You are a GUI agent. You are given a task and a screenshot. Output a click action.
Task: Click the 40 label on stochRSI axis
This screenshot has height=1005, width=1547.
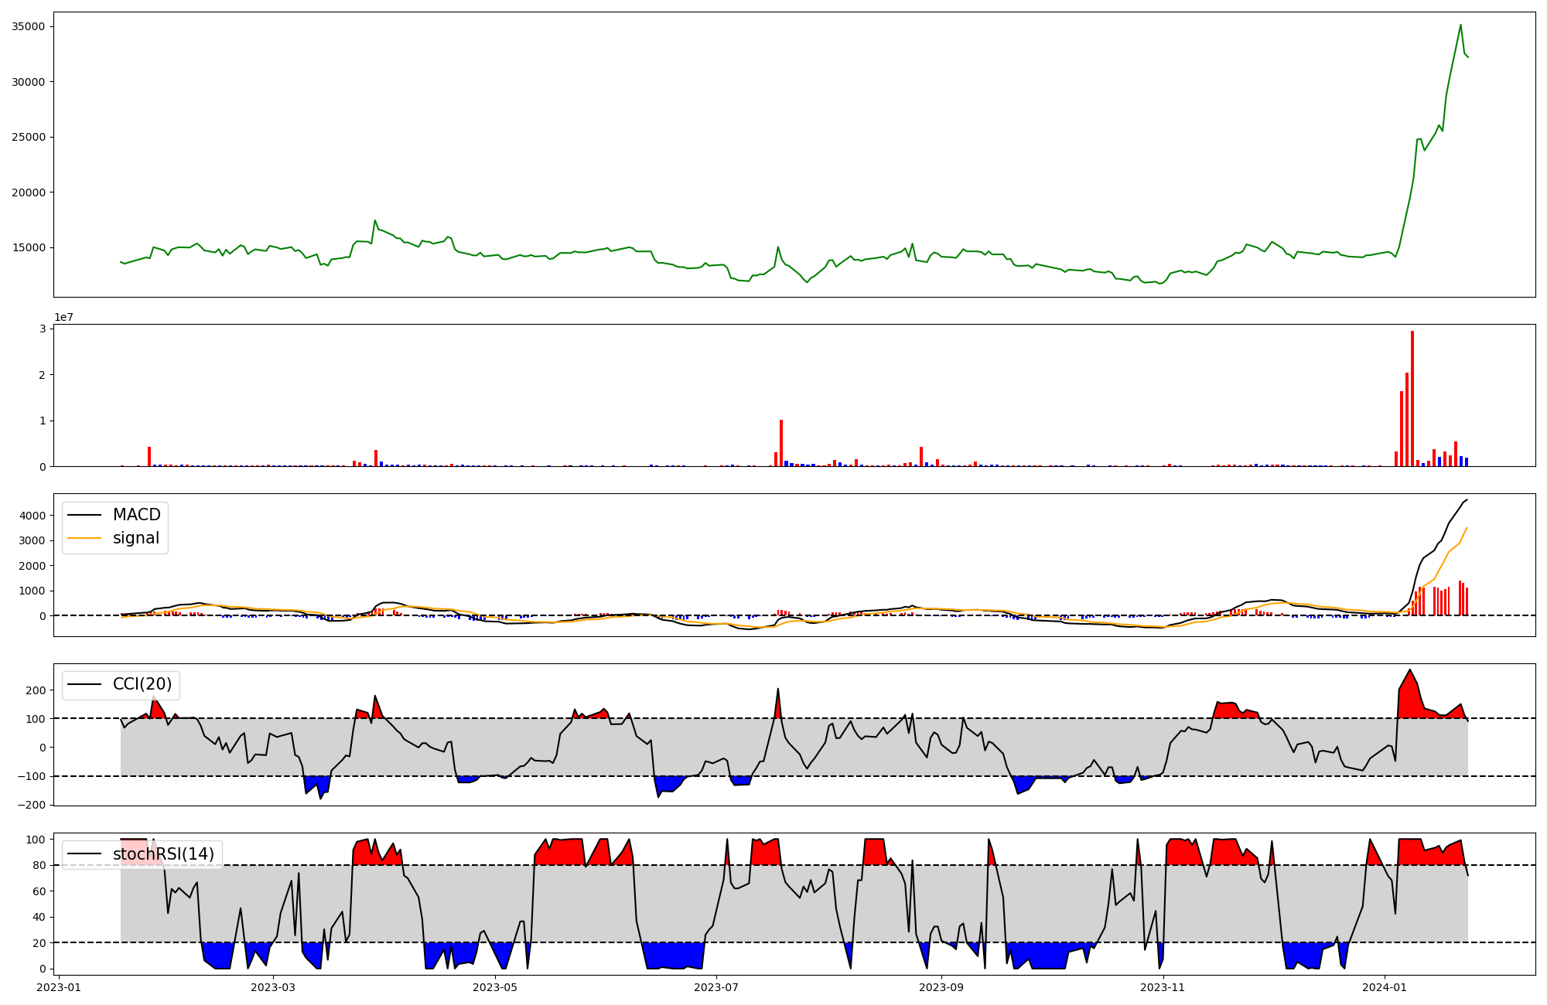coord(39,917)
